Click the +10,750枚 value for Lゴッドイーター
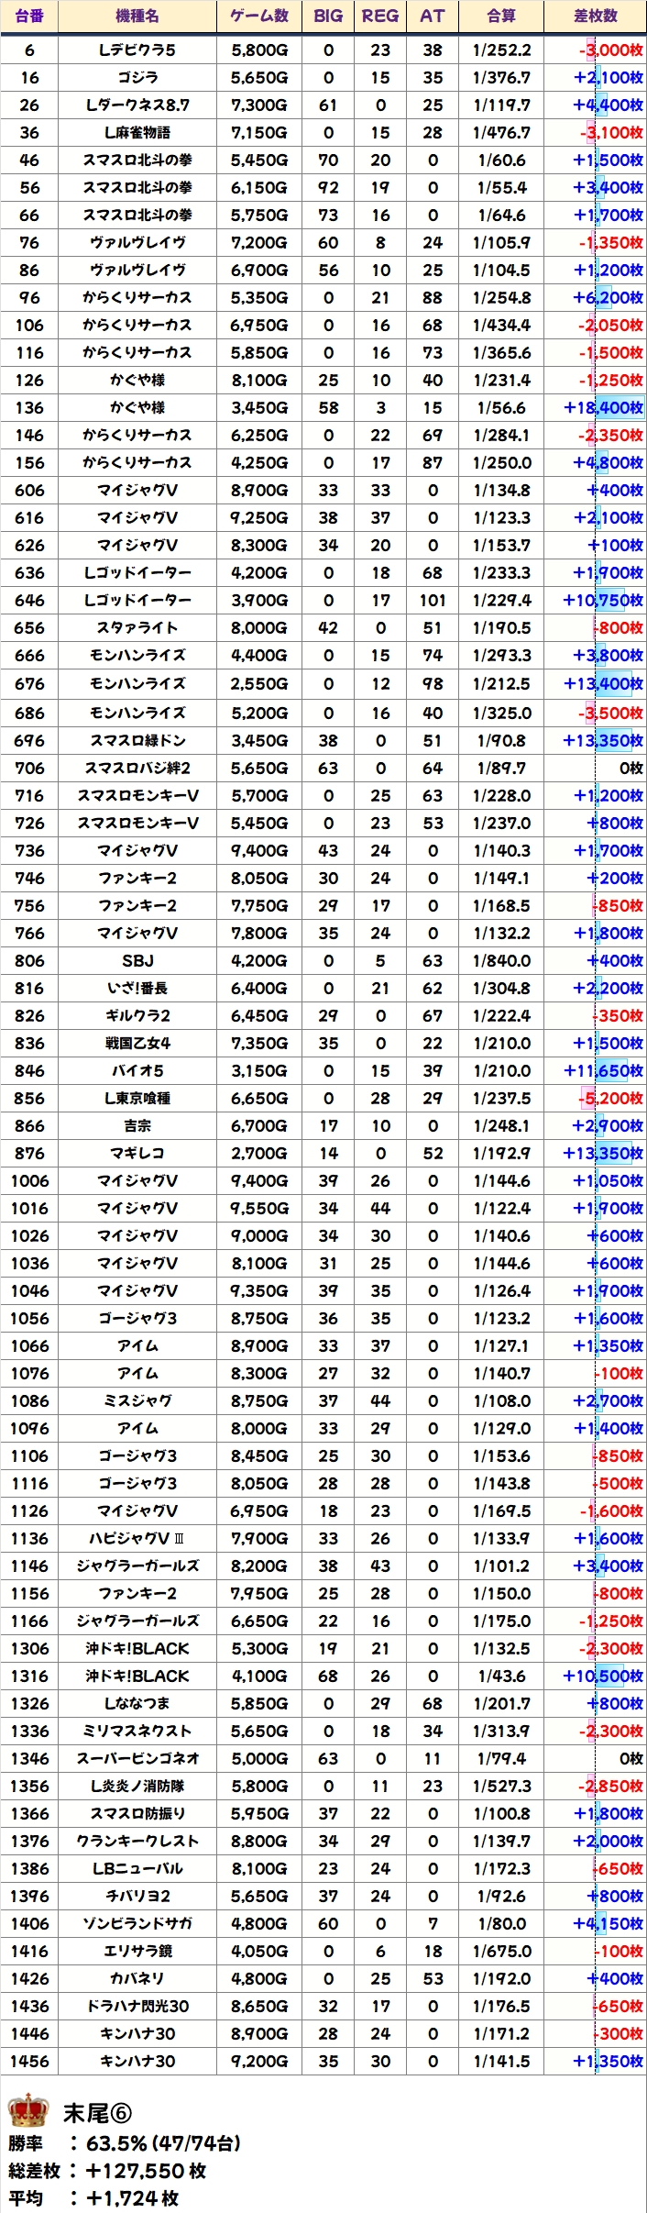The height and width of the screenshot is (2213, 647). click(x=603, y=601)
